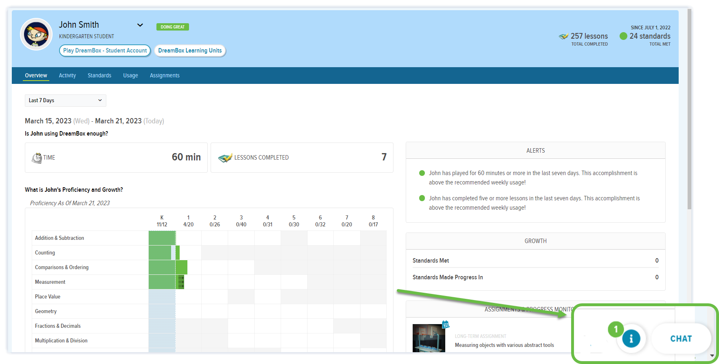Click the stopwatch Time icon

coord(37,158)
